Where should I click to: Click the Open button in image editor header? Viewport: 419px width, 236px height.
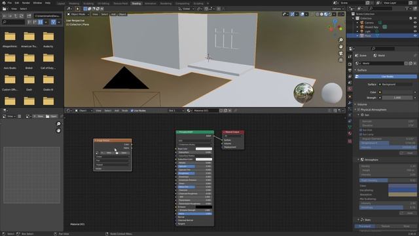(x=51, y=117)
